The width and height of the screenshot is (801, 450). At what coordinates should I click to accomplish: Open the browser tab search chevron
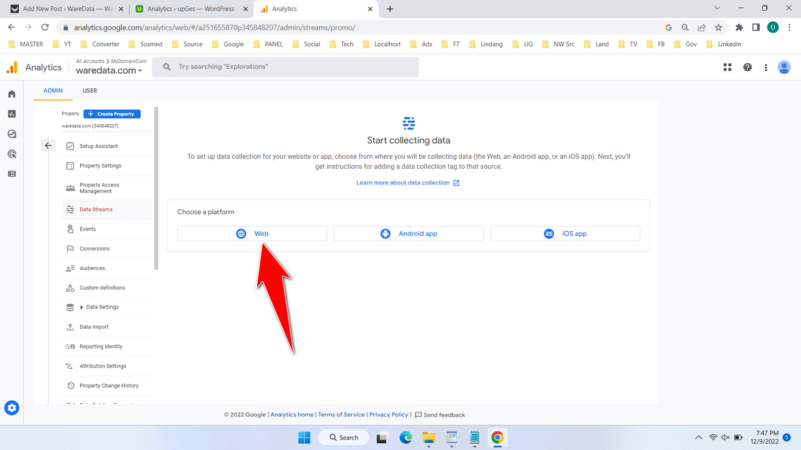[x=717, y=9]
